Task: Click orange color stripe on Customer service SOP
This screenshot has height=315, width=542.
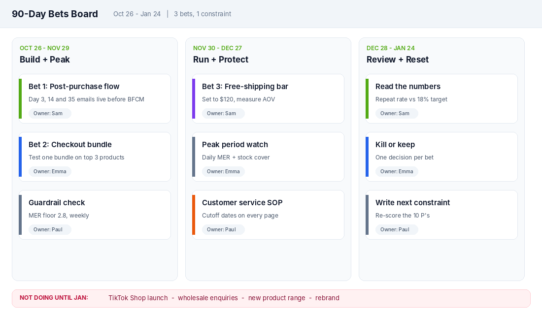Action: (194, 215)
